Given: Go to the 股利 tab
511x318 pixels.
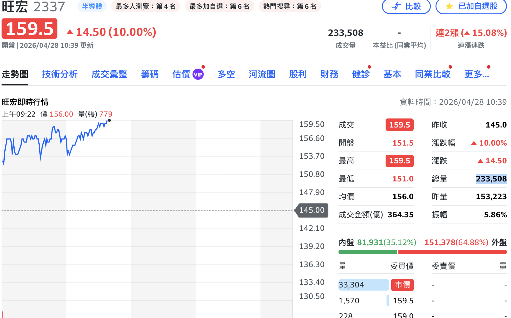Looking at the screenshot, I should 298,75.
